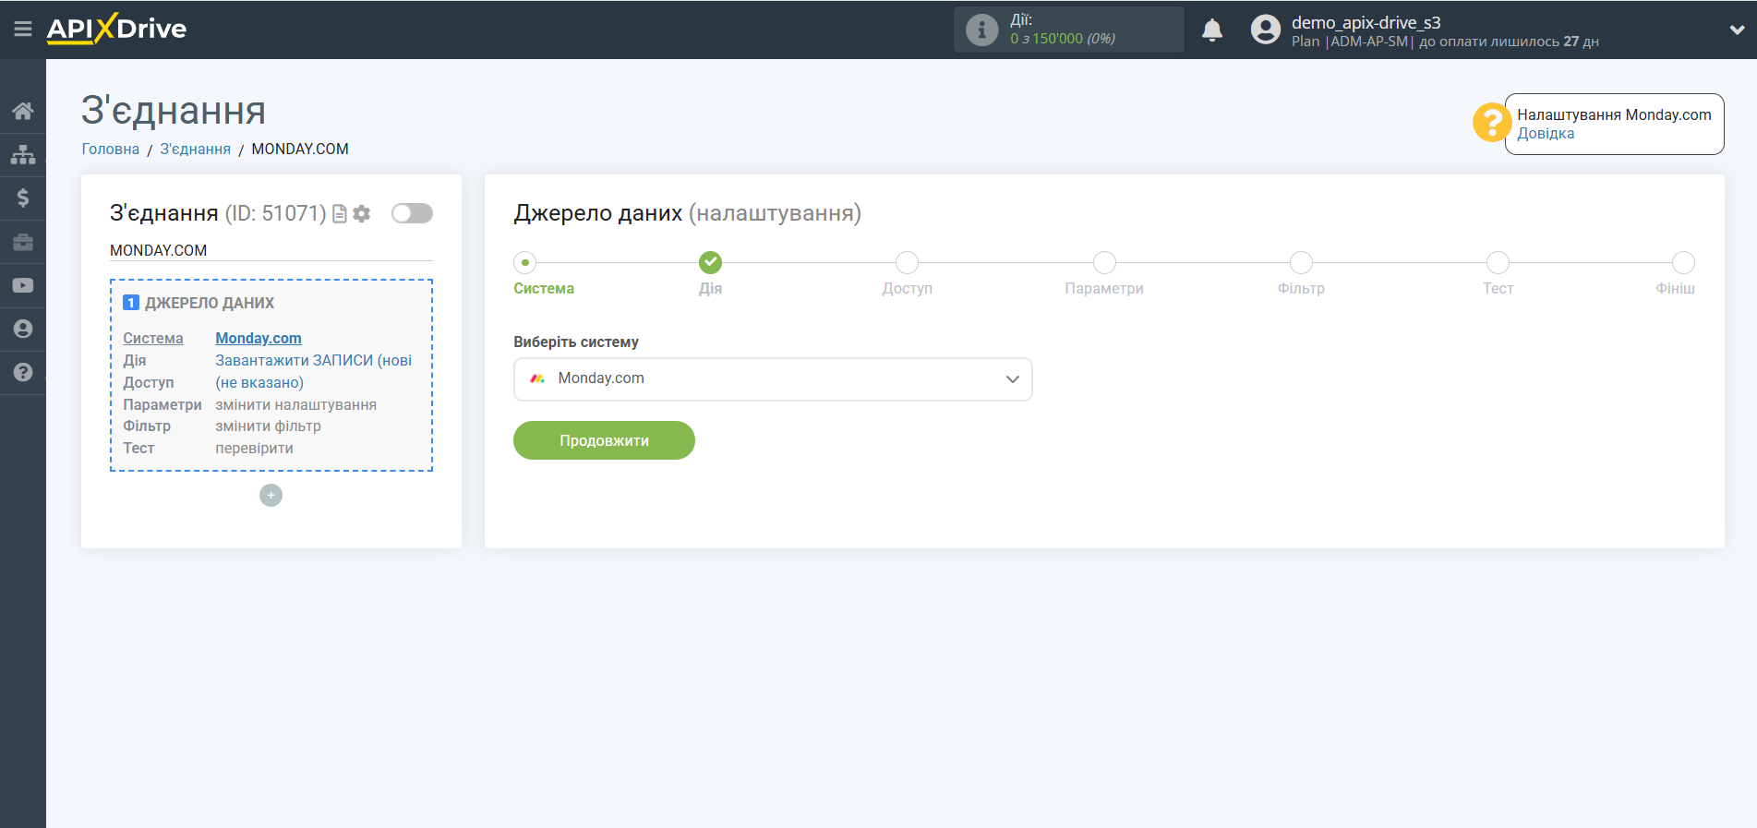The width and height of the screenshot is (1757, 828).
Task: Add a new block with plus icon
Action: coord(271,496)
